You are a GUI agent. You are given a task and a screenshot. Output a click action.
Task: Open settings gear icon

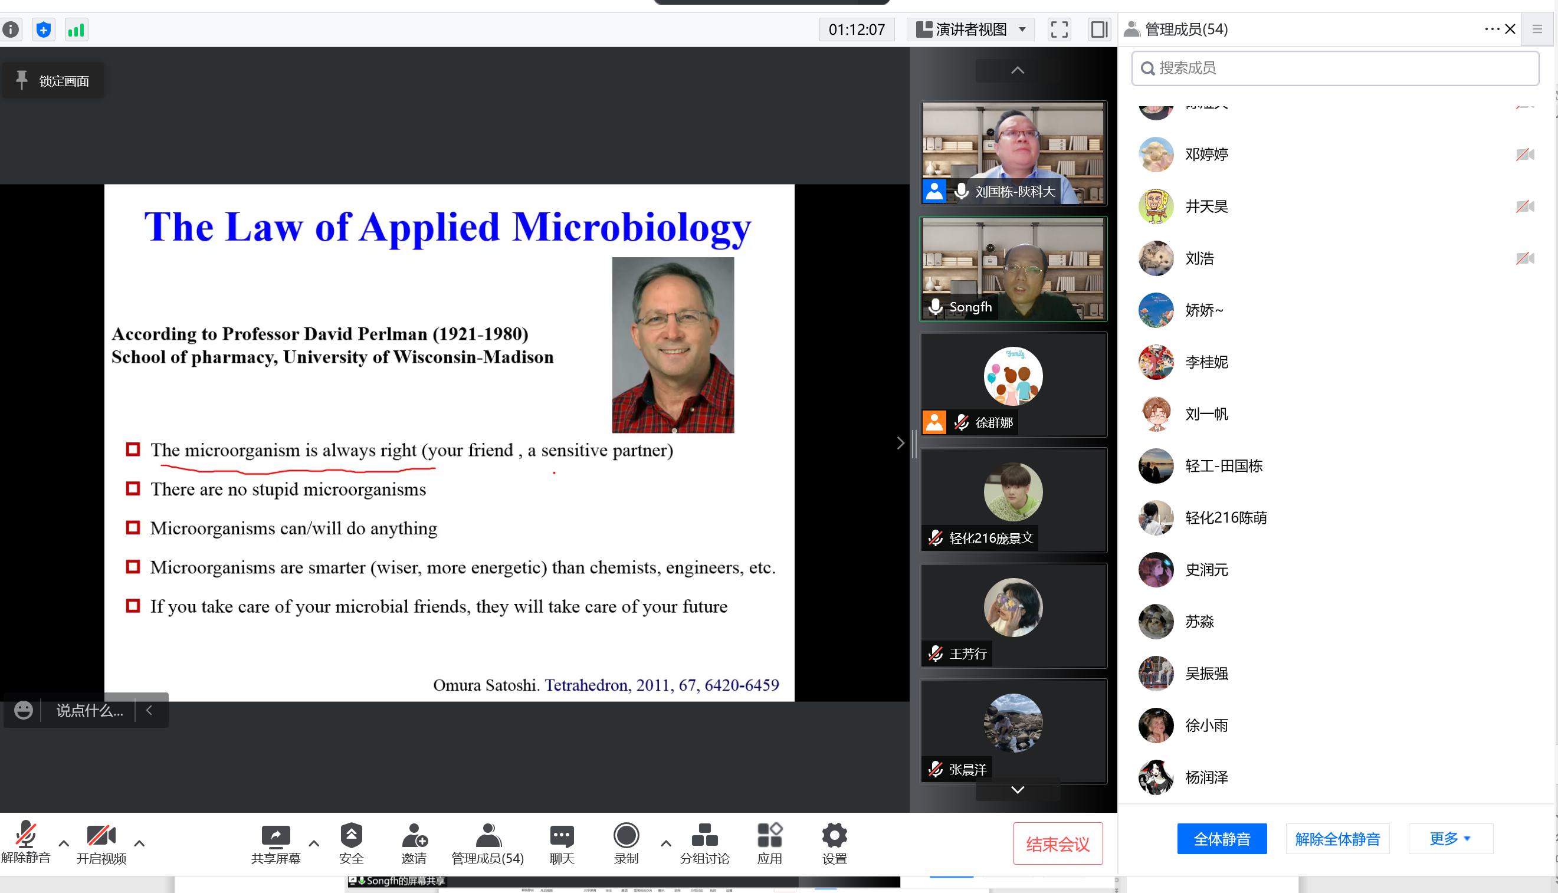[834, 835]
